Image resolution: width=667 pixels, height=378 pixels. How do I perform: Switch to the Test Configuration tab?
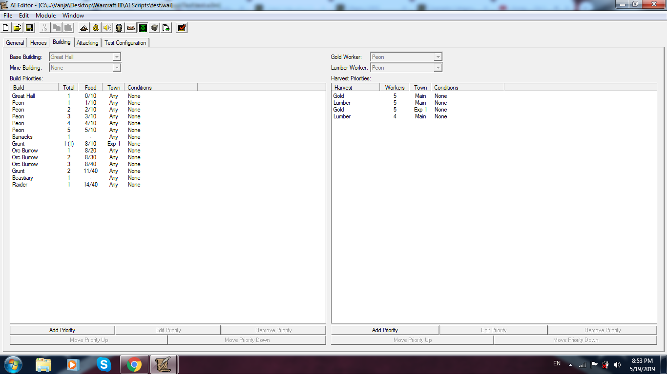coord(125,43)
